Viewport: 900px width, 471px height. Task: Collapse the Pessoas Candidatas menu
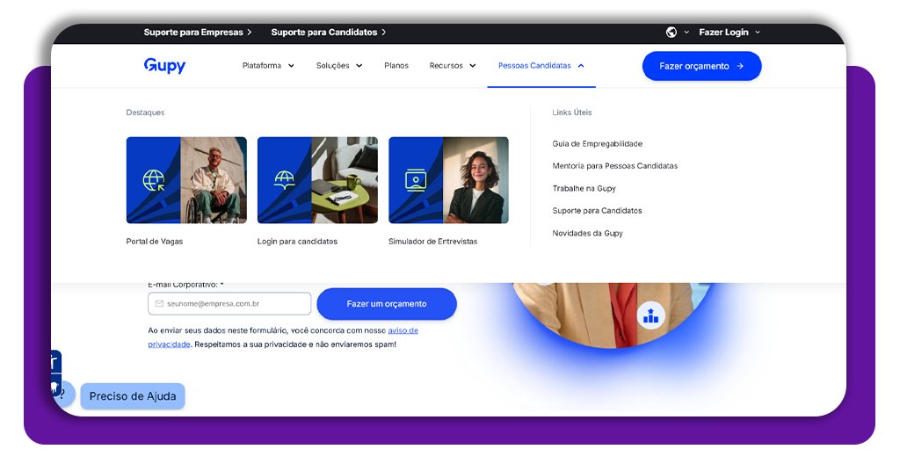pyautogui.click(x=541, y=65)
